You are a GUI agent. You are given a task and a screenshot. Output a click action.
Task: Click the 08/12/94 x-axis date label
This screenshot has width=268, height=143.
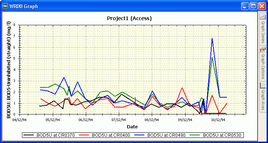[152, 120]
